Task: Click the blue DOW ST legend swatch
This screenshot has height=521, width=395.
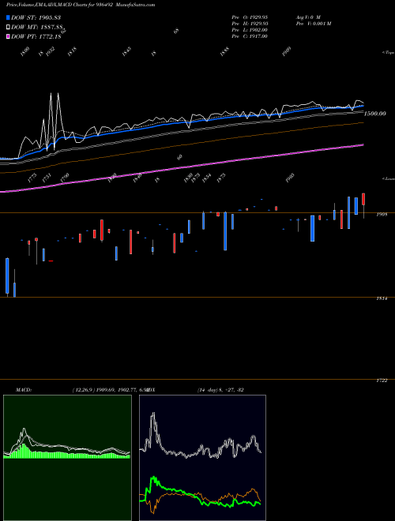Action: (9, 17)
